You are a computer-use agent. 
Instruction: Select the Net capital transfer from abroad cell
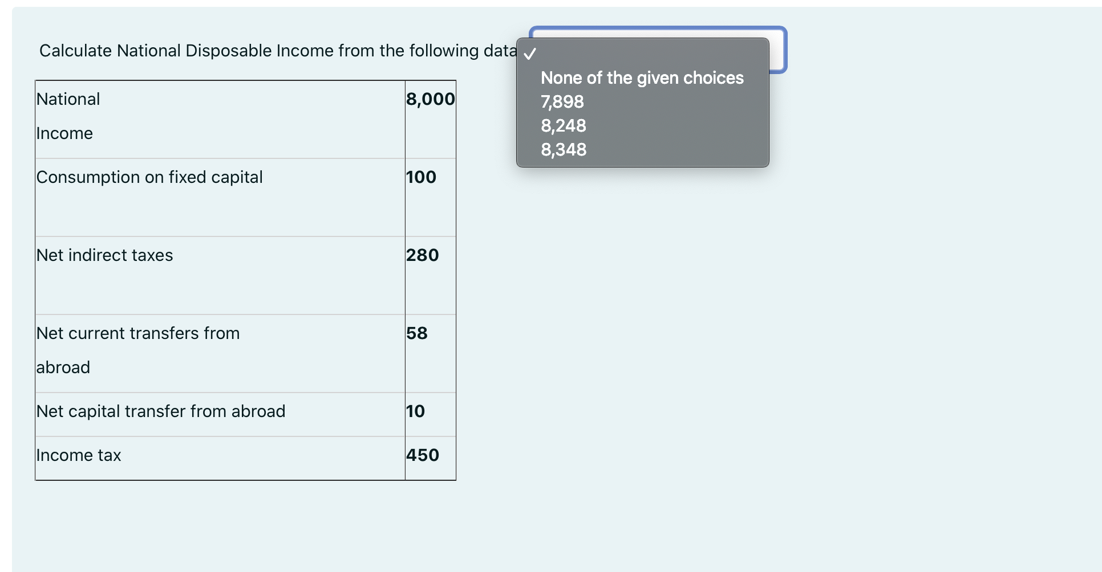pyautogui.click(x=161, y=411)
